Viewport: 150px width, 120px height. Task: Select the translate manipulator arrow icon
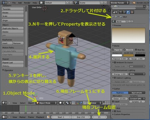[81, 103]
